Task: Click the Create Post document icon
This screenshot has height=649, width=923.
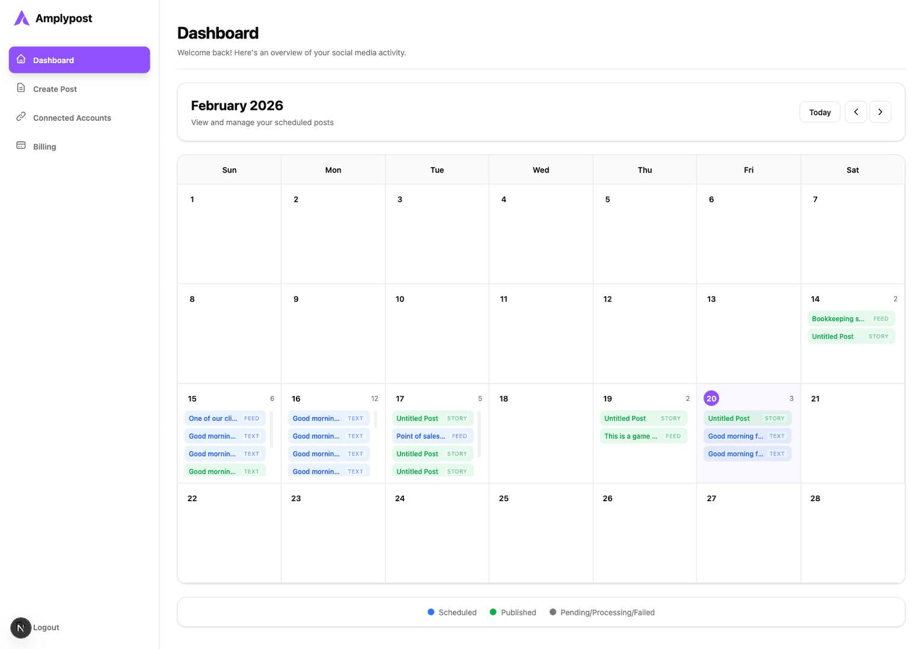Action: pyautogui.click(x=21, y=88)
